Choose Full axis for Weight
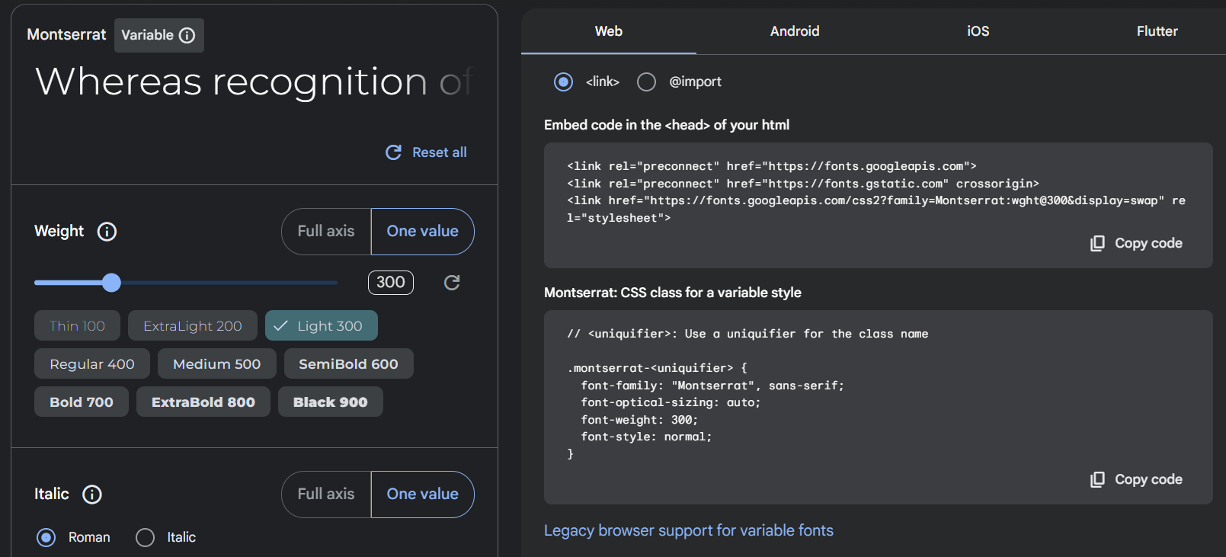The image size is (1226, 557). coord(326,232)
